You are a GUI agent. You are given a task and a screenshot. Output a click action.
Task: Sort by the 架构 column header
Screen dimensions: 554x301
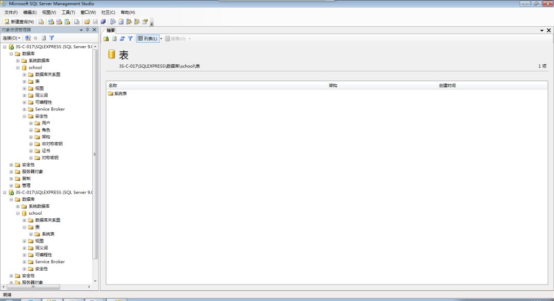pos(382,85)
